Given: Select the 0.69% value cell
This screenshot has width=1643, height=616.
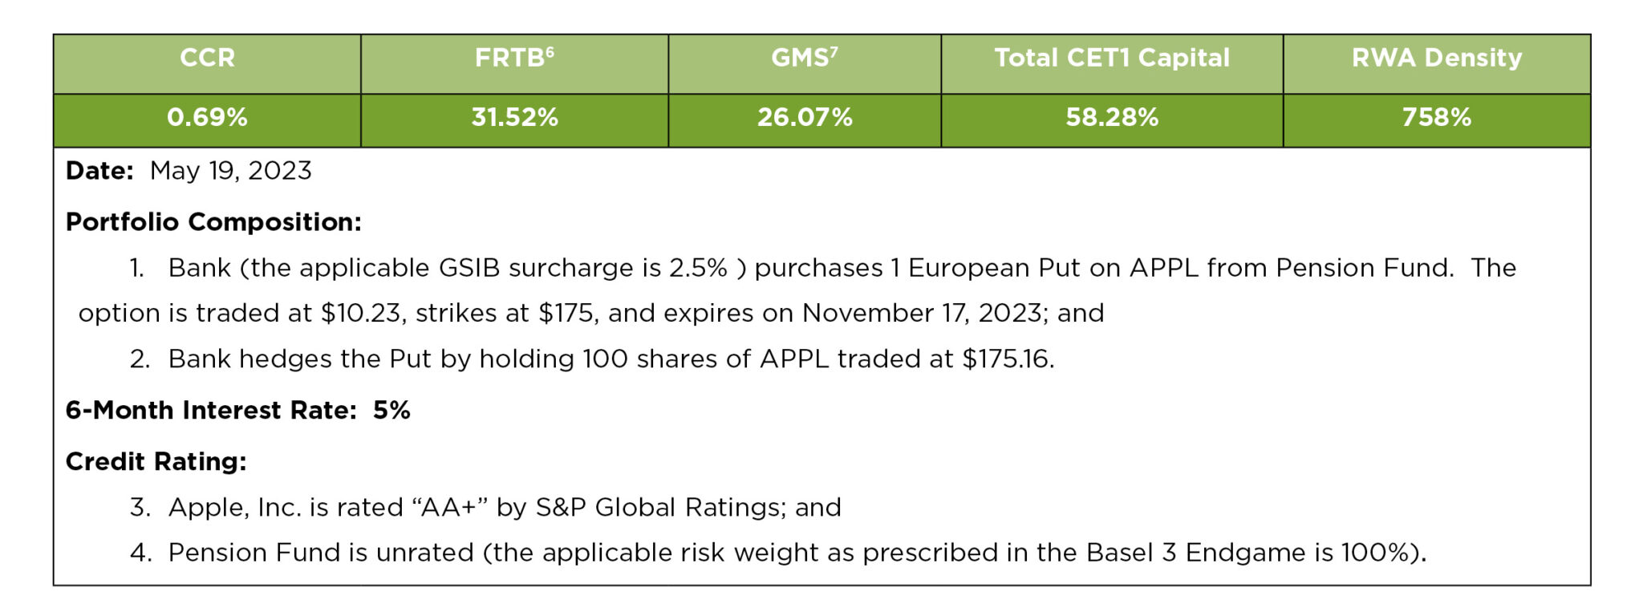Looking at the screenshot, I should point(207,118).
